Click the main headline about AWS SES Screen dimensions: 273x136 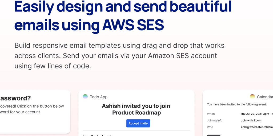coord(123,16)
